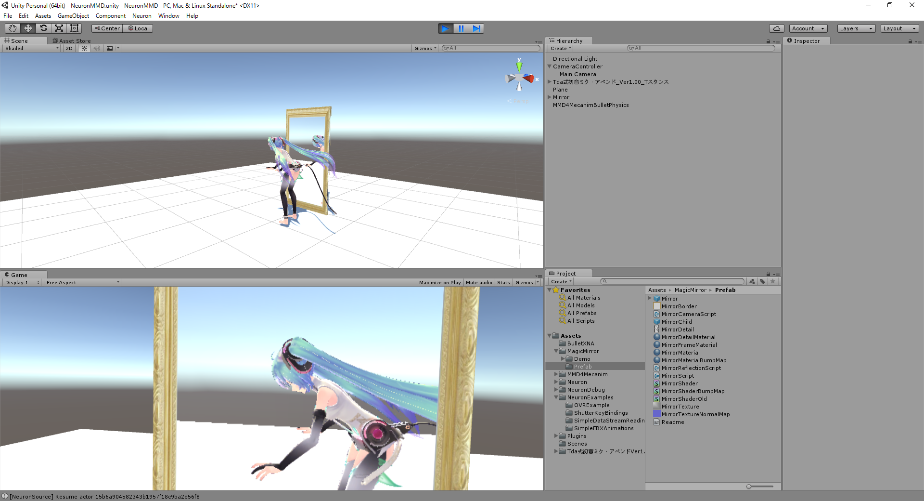Toggle scene lighting preview

(x=84, y=48)
